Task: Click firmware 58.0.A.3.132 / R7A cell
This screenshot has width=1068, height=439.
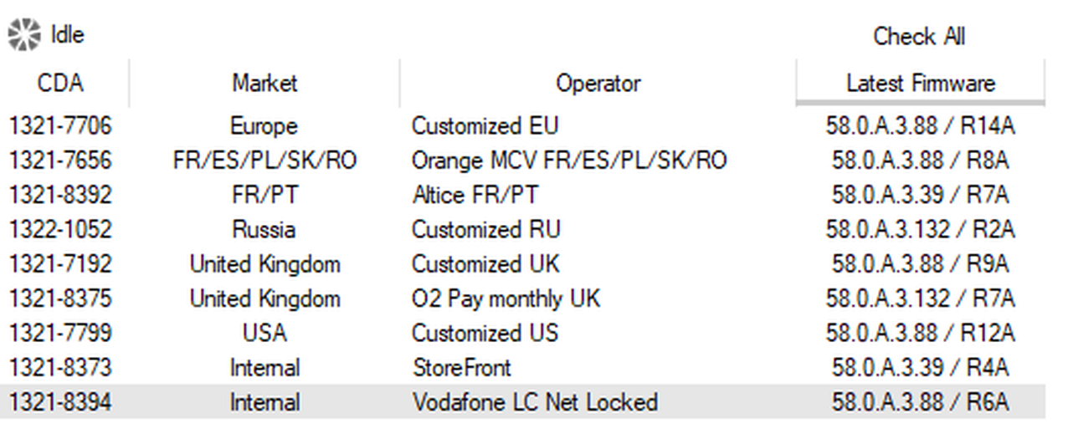Action: (x=920, y=299)
